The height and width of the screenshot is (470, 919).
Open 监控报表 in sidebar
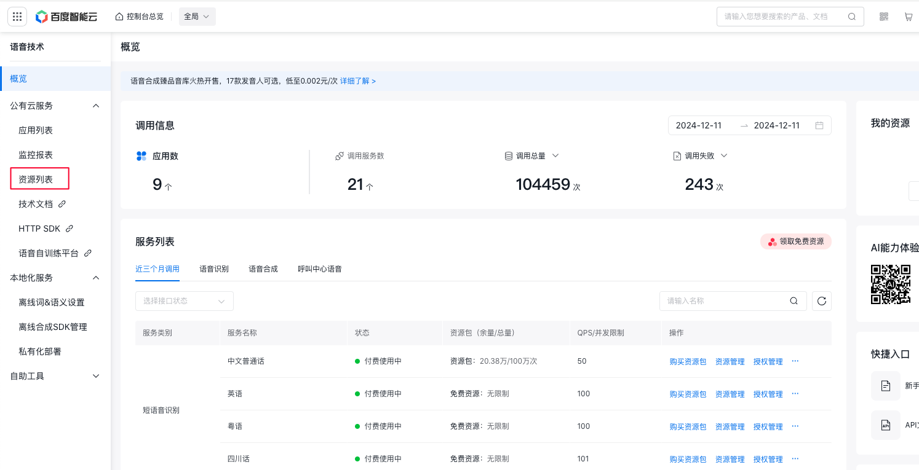tap(36, 155)
